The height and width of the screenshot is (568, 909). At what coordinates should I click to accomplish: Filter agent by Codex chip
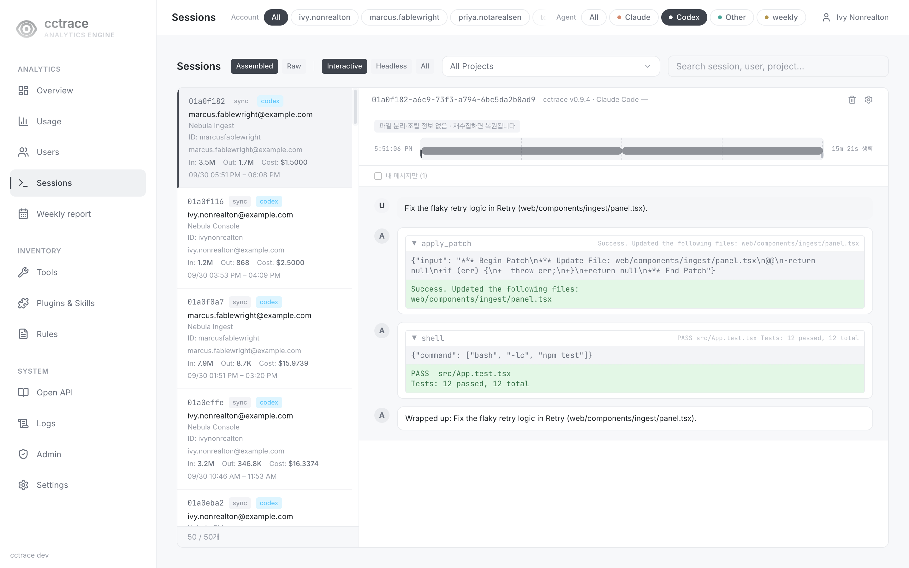click(x=684, y=17)
